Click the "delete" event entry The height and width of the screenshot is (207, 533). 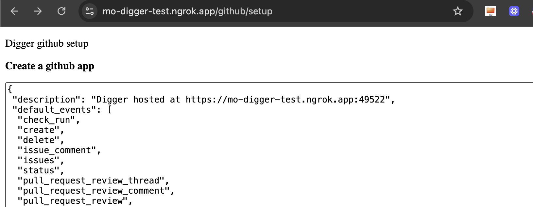[x=41, y=140]
